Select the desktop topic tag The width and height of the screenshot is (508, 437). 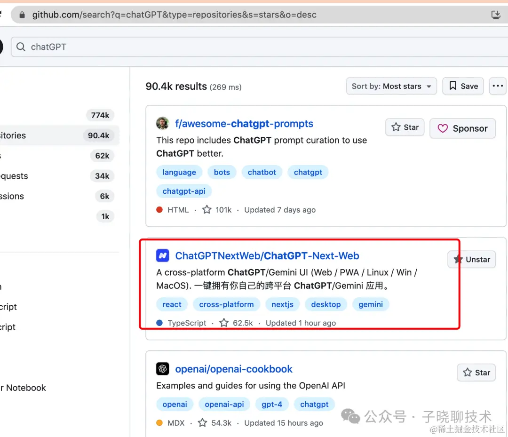point(326,304)
